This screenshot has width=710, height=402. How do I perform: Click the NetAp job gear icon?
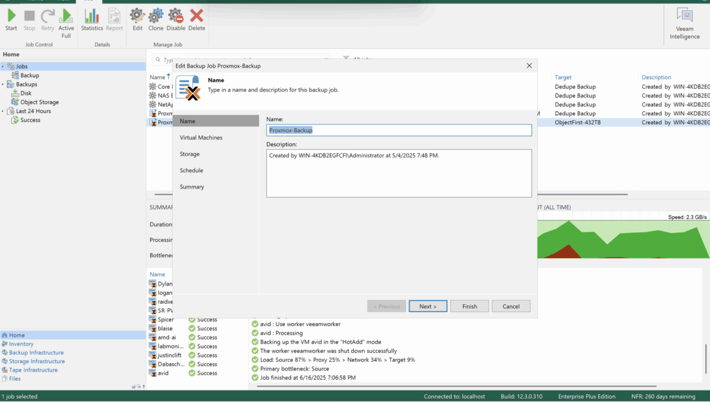tap(152, 104)
